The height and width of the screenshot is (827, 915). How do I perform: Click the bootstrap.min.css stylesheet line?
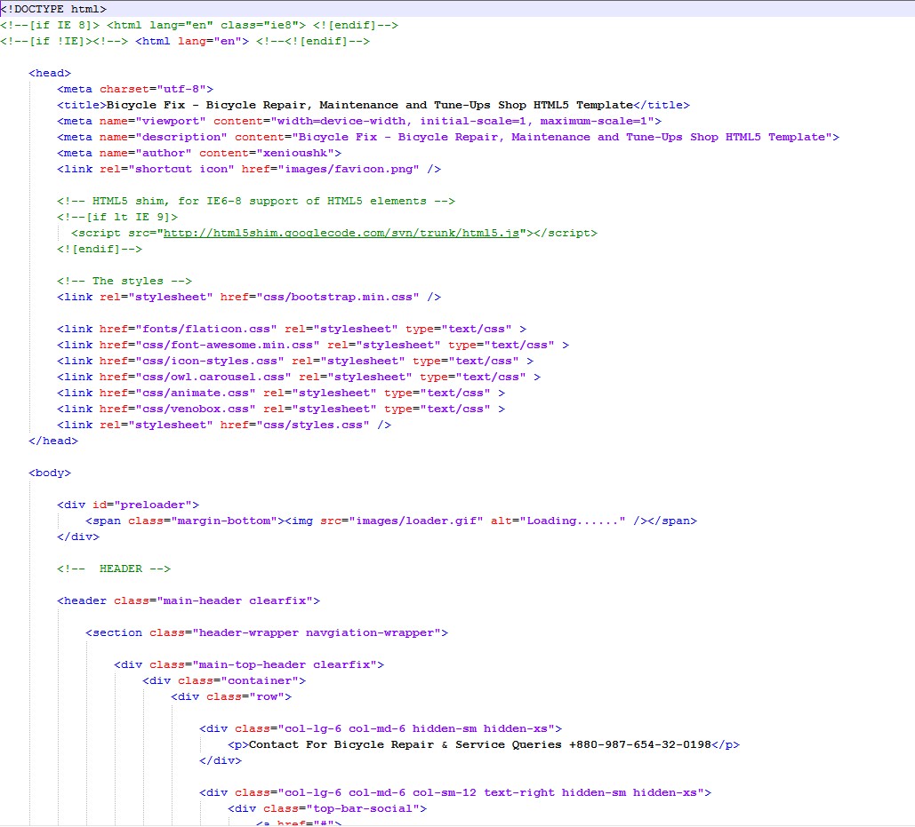pos(249,298)
